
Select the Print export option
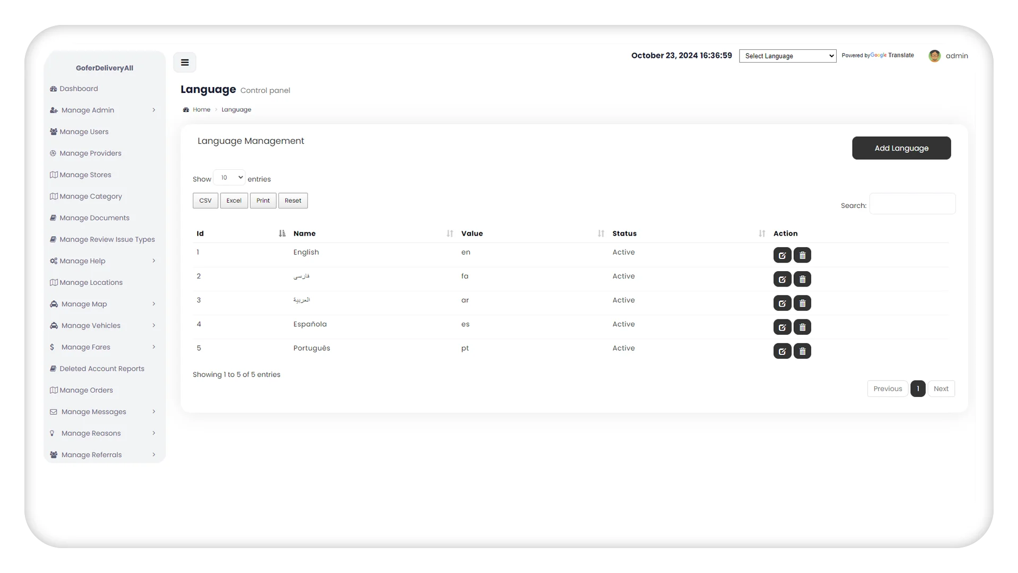coord(263,201)
